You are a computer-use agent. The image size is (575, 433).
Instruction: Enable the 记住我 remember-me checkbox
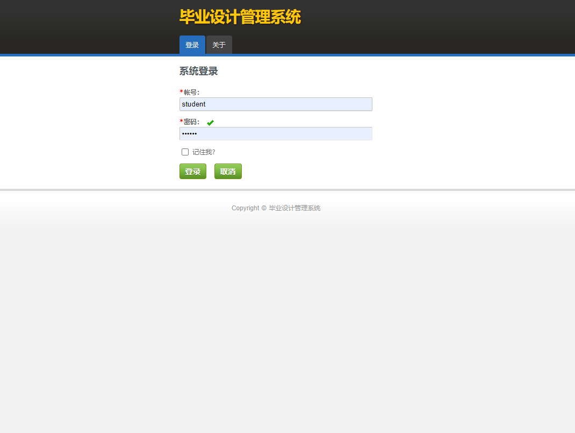tap(185, 152)
